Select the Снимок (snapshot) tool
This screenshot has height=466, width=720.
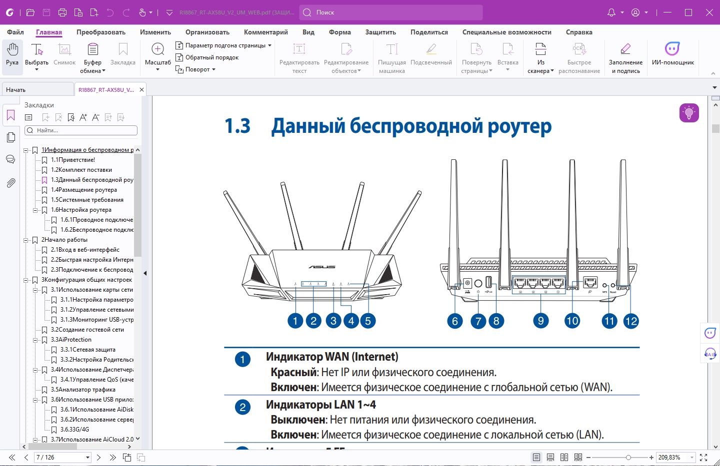coord(64,54)
